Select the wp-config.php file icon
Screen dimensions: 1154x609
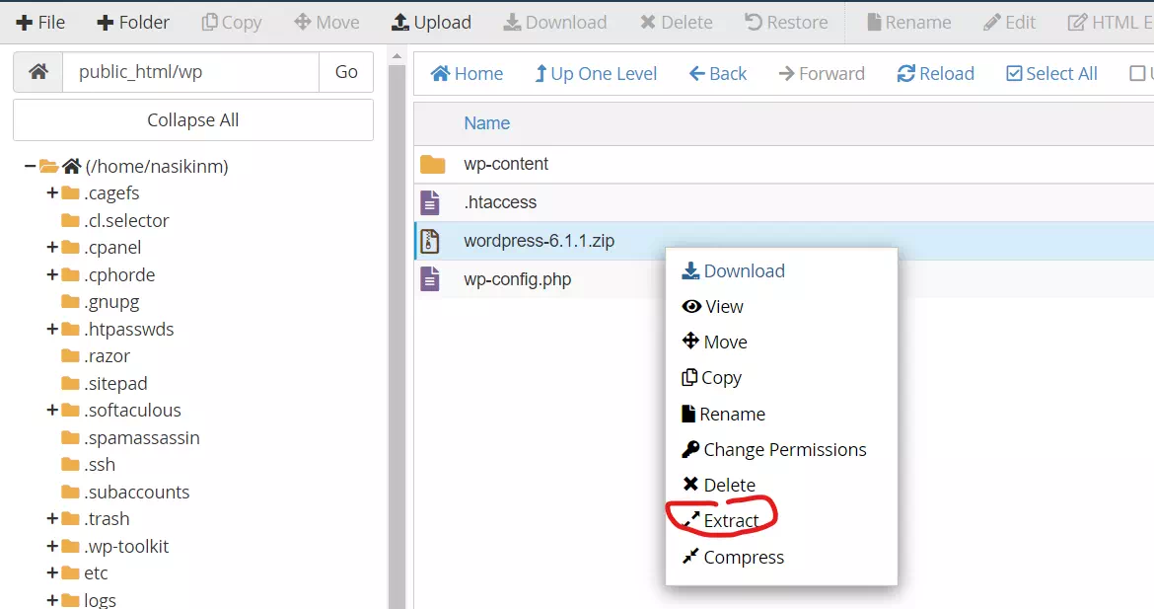[x=430, y=279]
